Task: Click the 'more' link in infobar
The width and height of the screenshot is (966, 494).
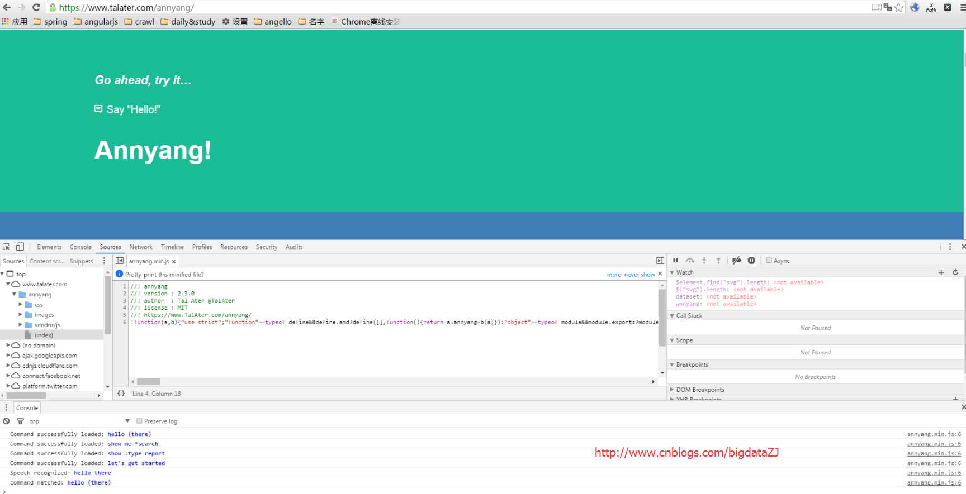Action: pos(614,275)
